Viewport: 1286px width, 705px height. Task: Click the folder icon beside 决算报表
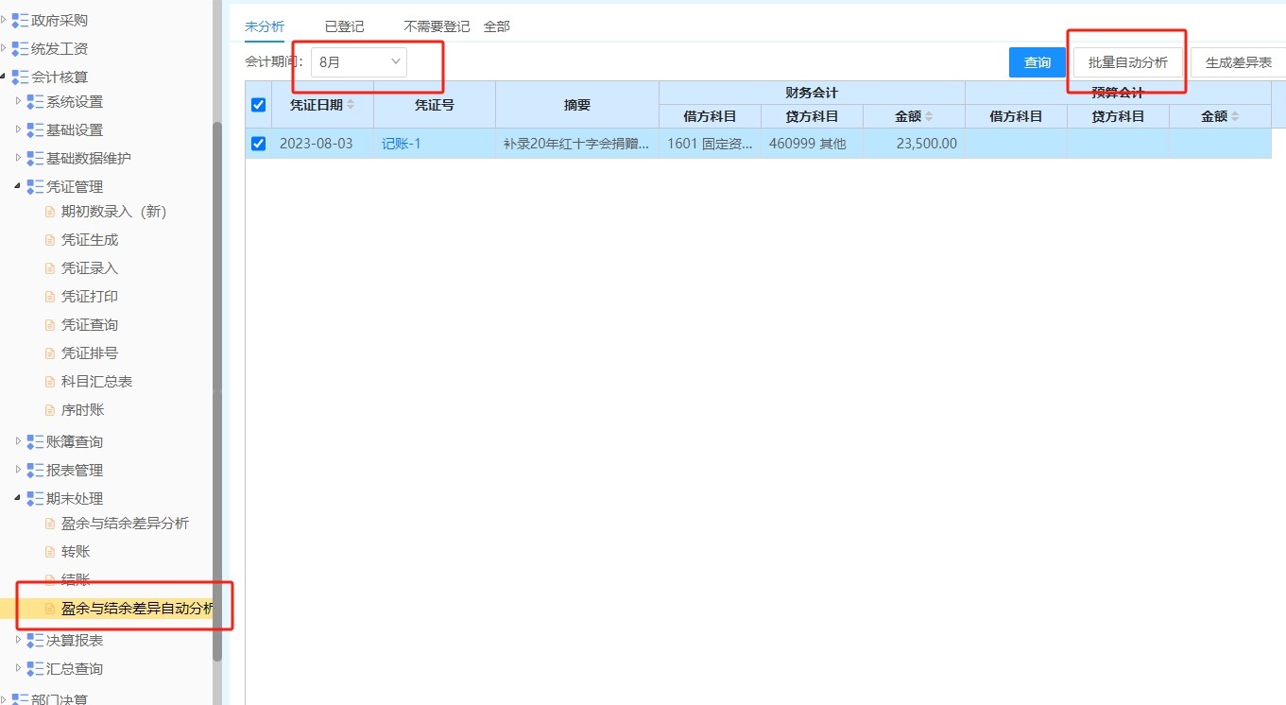tap(36, 641)
